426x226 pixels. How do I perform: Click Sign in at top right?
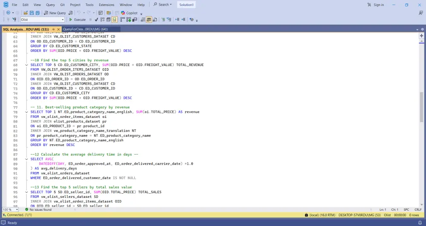pos(376,5)
